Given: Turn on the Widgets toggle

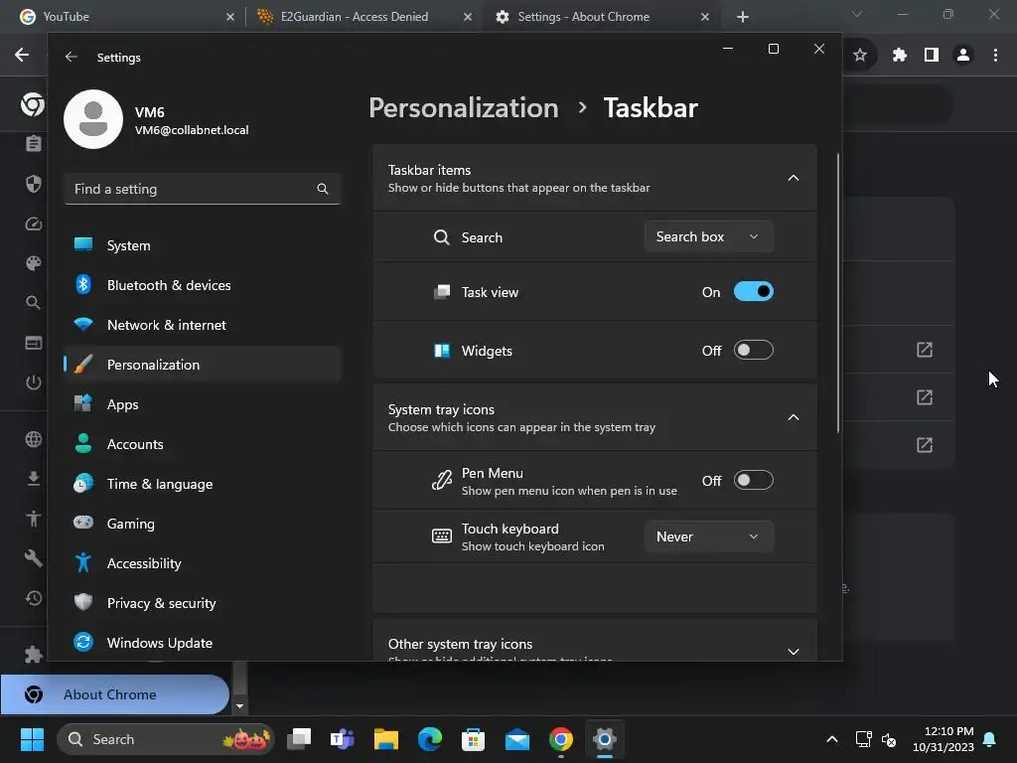Looking at the screenshot, I should click(753, 351).
